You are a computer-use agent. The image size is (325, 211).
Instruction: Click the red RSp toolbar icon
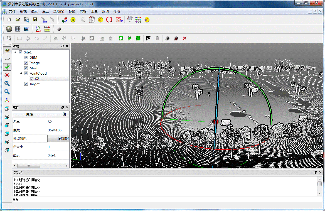pyautogui.click(x=119, y=19)
